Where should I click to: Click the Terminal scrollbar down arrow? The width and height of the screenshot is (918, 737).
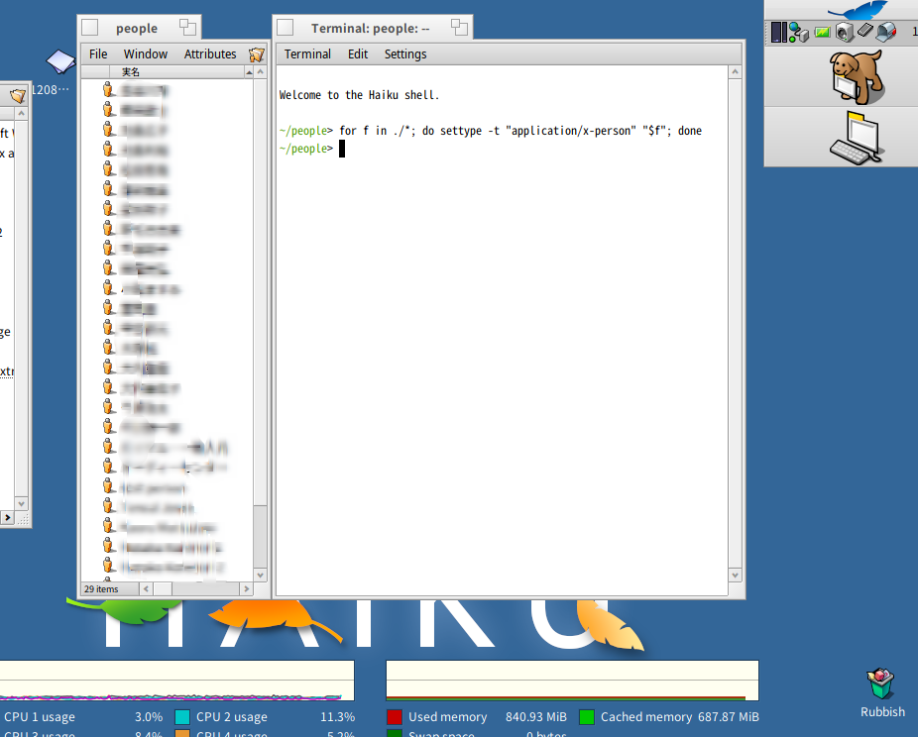(x=735, y=575)
